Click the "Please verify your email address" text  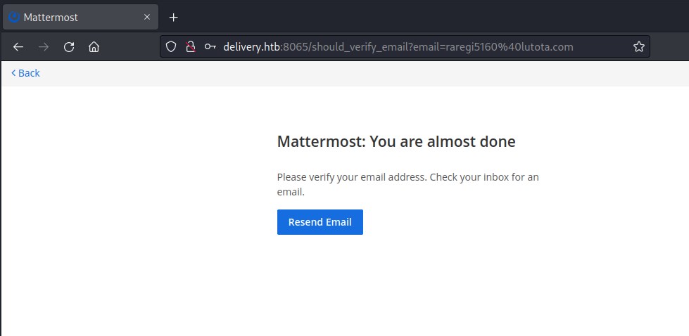[407, 177]
